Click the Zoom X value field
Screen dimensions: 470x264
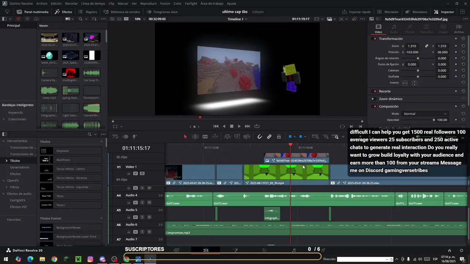coord(412,46)
